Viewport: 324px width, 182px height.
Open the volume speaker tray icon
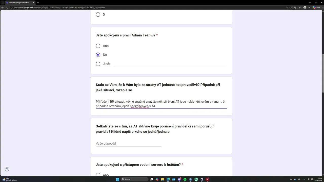tap(312, 179)
